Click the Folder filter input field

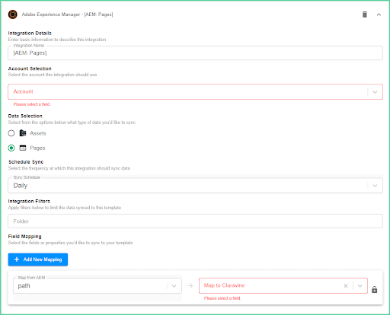(195, 221)
